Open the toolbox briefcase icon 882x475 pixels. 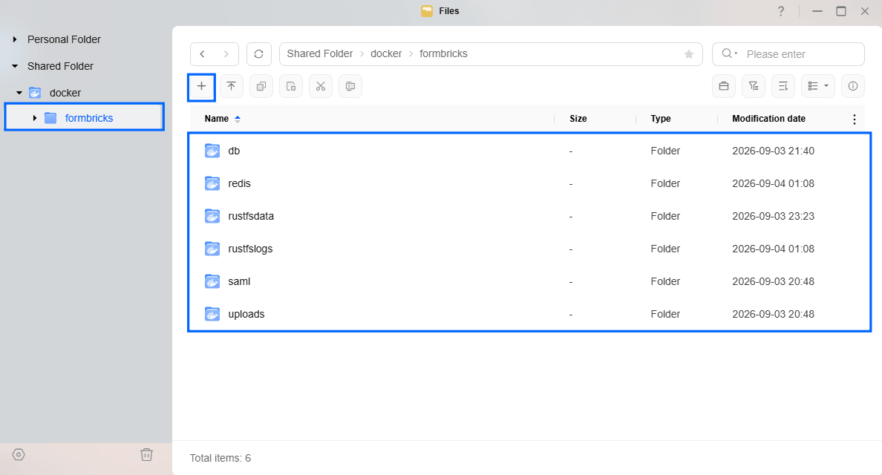click(x=724, y=87)
